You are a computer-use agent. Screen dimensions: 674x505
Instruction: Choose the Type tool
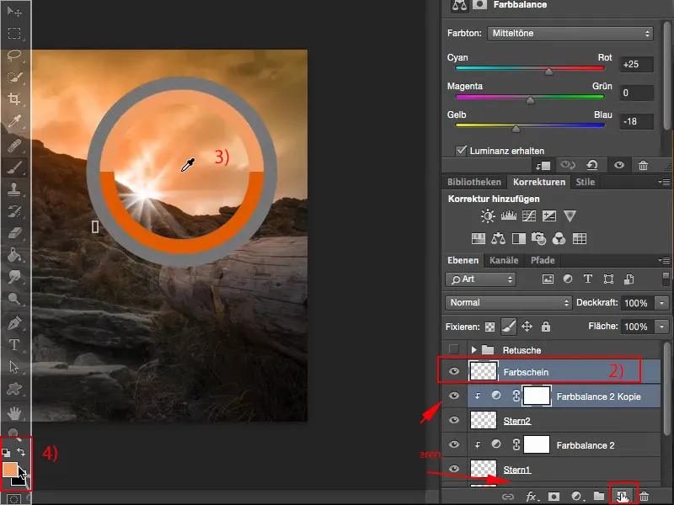point(14,344)
